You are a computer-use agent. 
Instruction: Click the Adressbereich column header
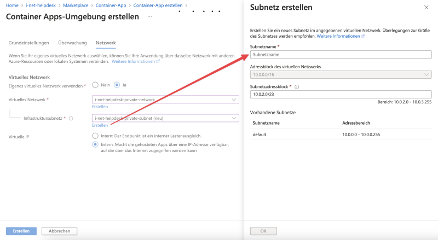[x=356, y=123]
